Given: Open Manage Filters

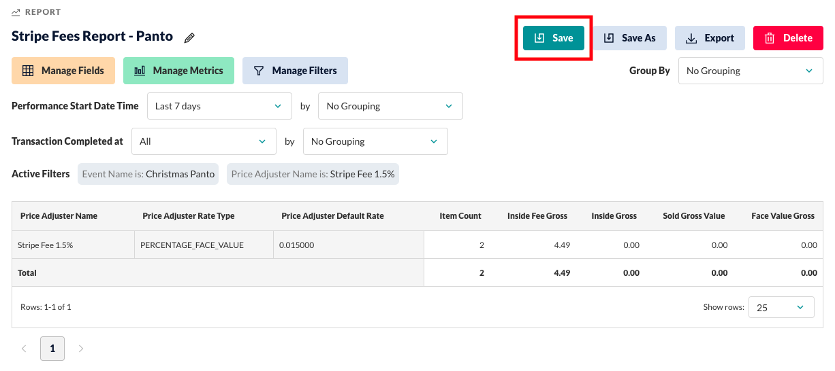Looking at the screenshot, I should click(295, 71).
